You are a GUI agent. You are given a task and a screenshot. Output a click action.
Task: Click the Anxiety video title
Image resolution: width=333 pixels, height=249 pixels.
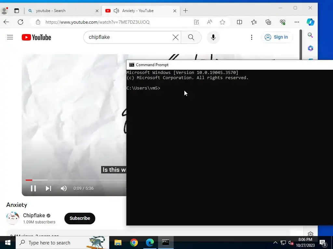pyautogui.click(x=17, y=205)
